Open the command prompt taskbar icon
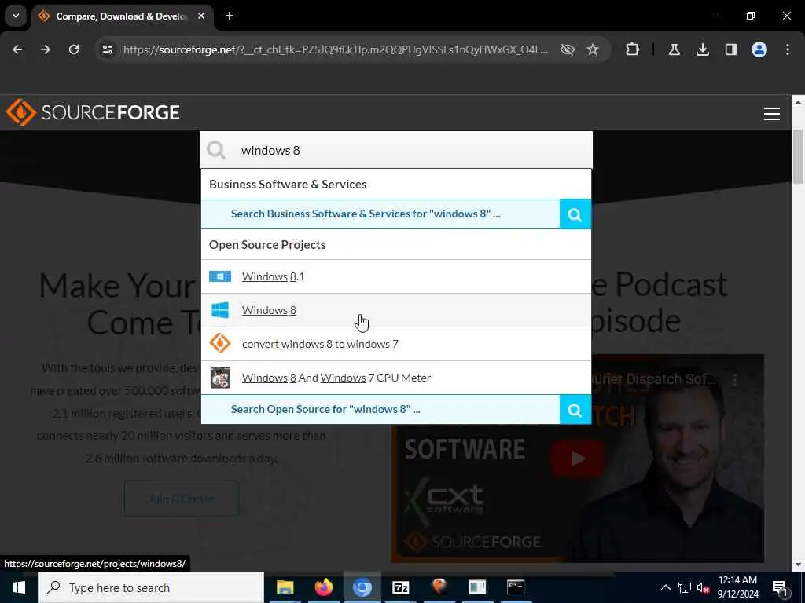The image size is (805, 603). click(516, 587)
